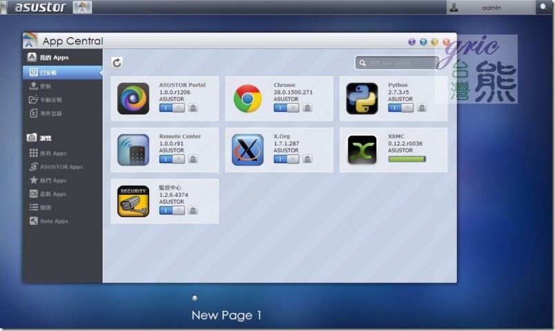This screenshot has height=331, width=555.
Task: Click the Python version 2.7.3.r5 text
Action: pyautogui.click(x=398, y=92)
